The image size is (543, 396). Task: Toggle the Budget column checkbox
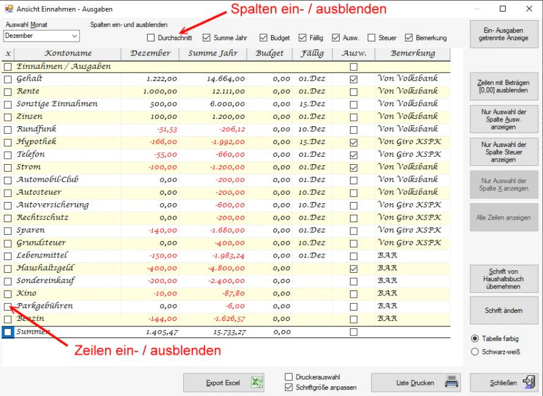pos(263,38)
